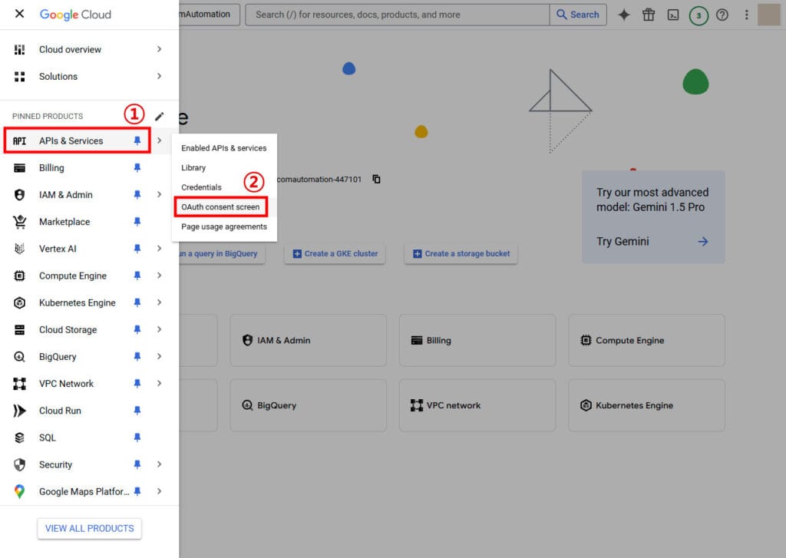Unpin Billing from pinned products
Image resolution: width=786 pixels, height=558 pixels.
(137, 168)
